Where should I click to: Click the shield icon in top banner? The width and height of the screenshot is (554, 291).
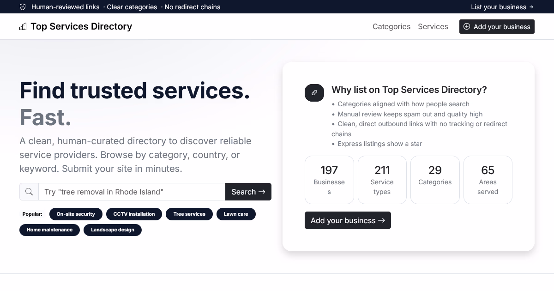coord(23,7)
